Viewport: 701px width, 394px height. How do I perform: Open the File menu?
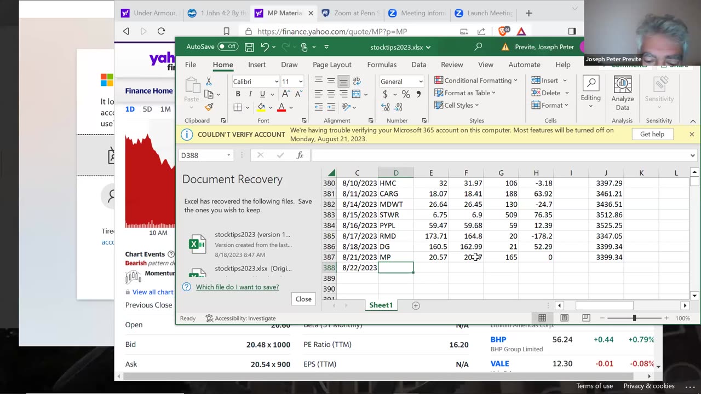coord(191,65)
